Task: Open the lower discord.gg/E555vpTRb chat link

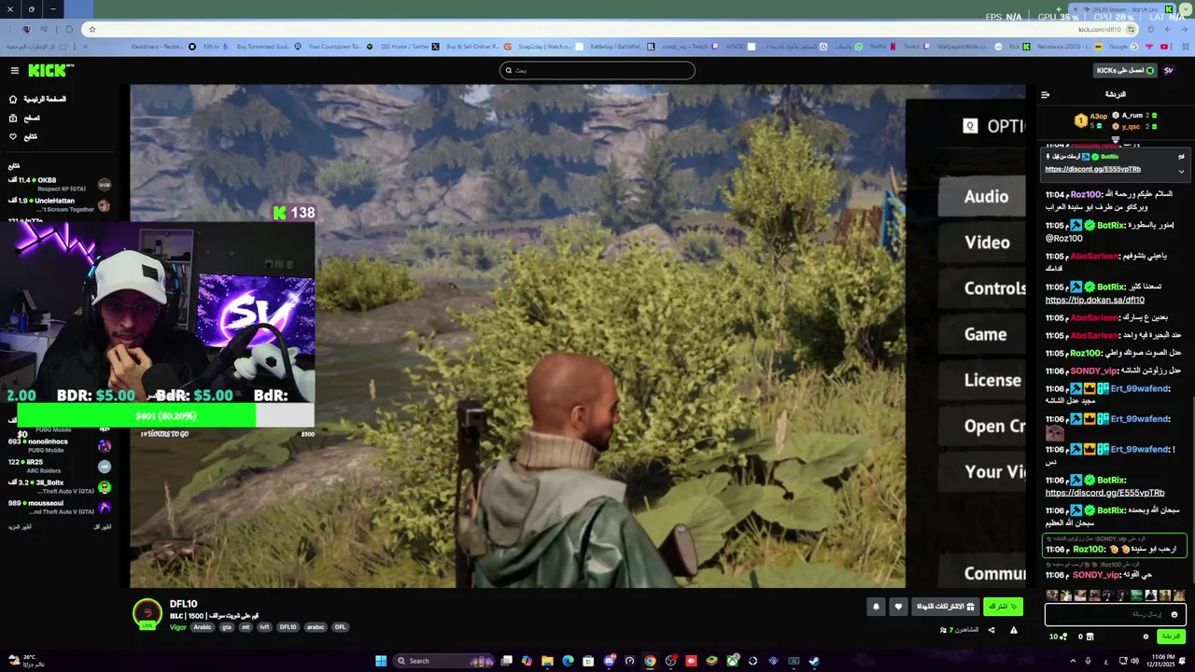Action: [x=1104, y=493]
